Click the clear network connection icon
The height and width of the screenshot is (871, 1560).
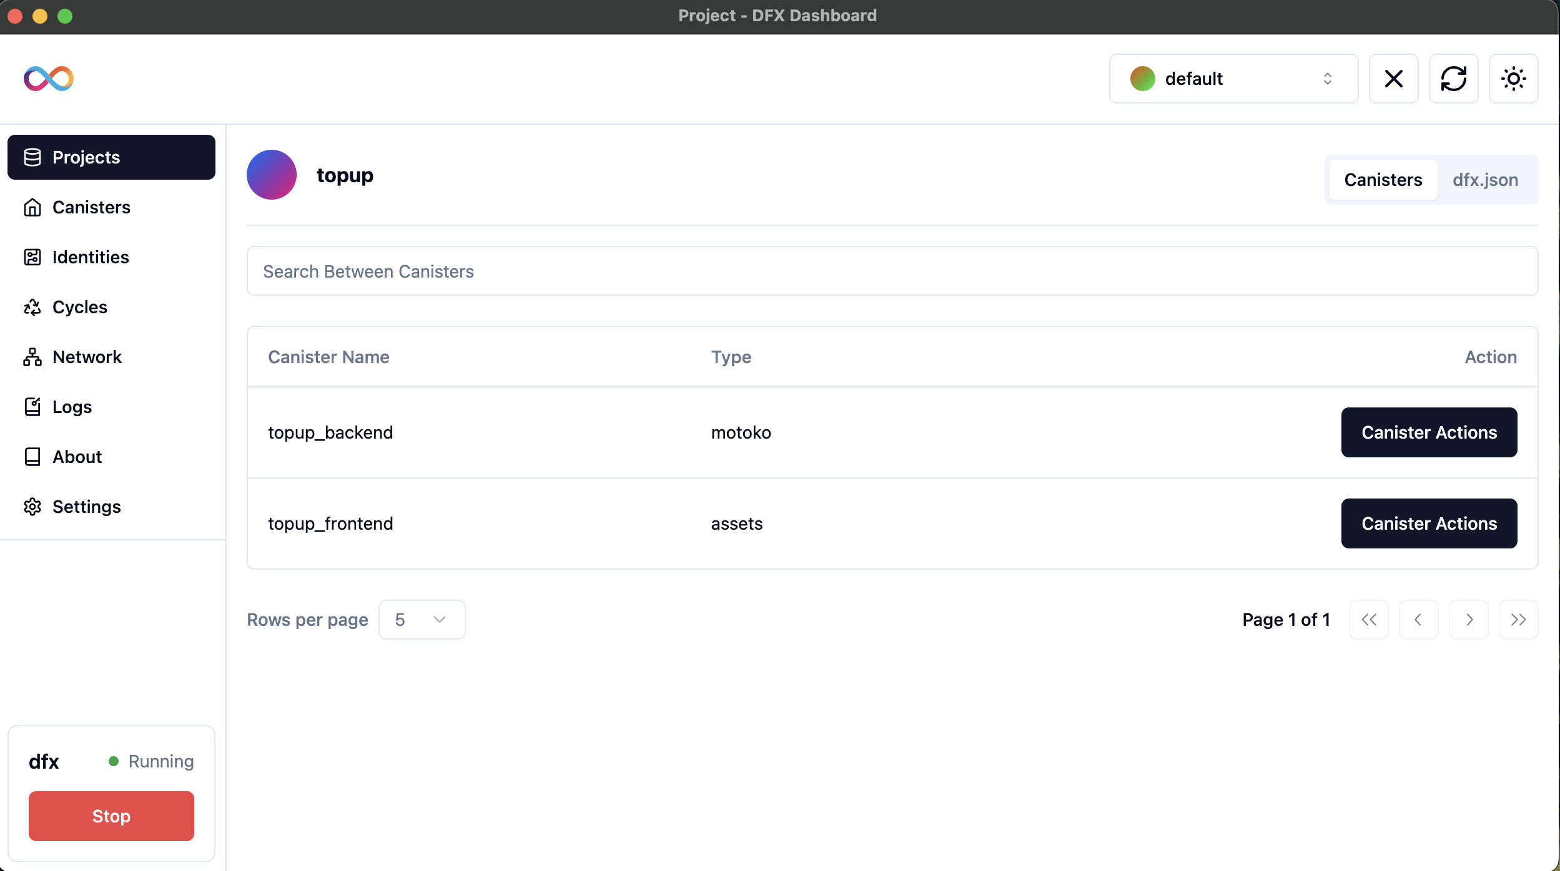click(1394, 78)
